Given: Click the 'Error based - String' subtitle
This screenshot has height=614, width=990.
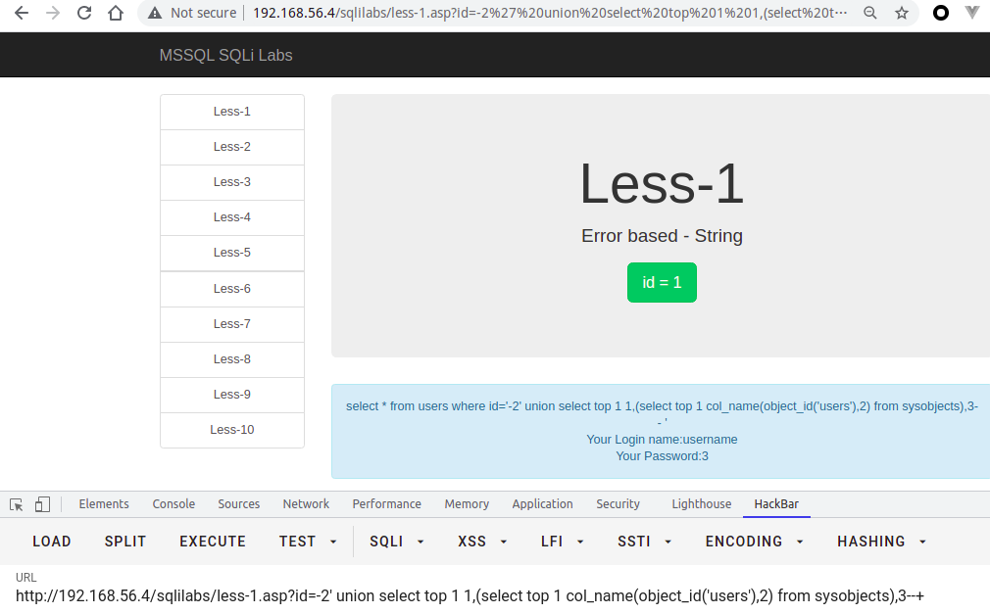Looking at the screenshot, I should tap(662, 236).
